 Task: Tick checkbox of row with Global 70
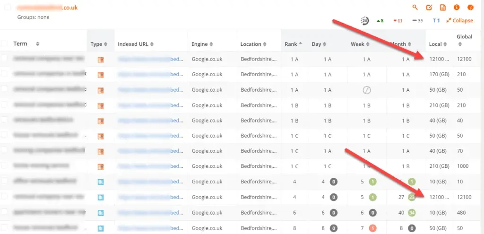[x=4, y=150]
